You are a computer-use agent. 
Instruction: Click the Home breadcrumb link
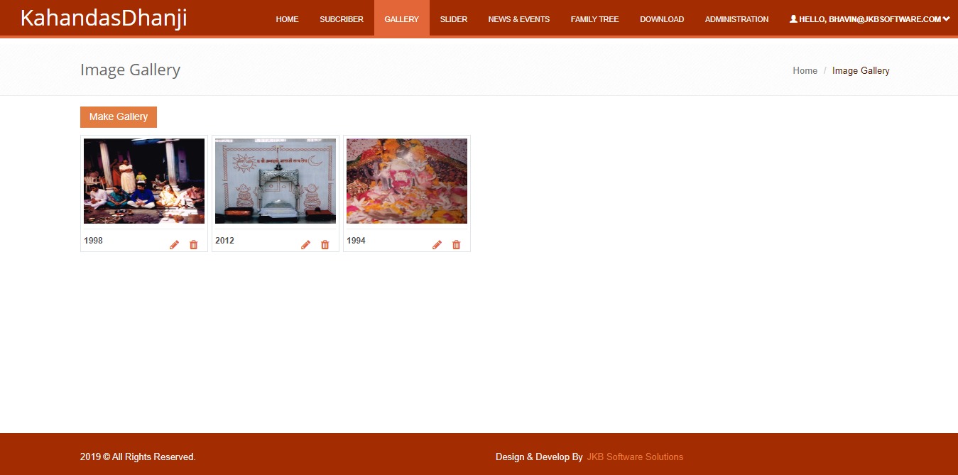(805, 71)
